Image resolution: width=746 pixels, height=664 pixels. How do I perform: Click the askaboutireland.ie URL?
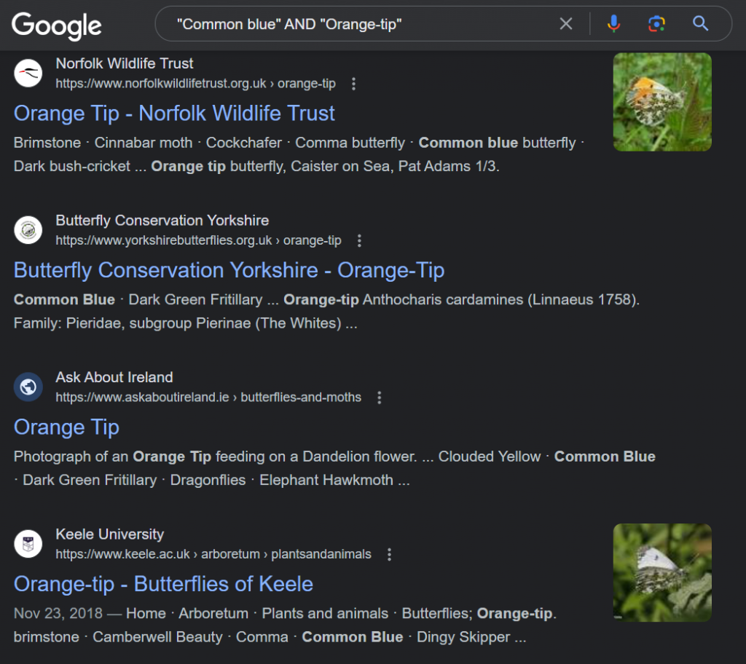click(x=208, y=398)
